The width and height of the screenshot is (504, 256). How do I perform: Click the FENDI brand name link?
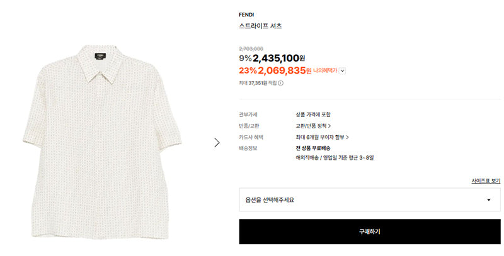[246, 14]
